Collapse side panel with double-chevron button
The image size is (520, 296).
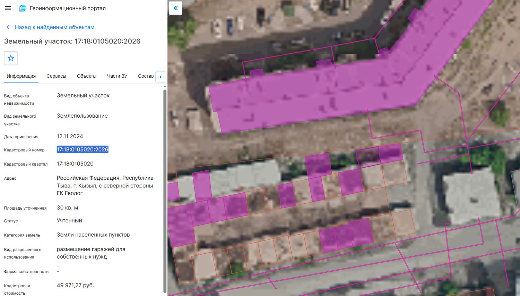175,8
